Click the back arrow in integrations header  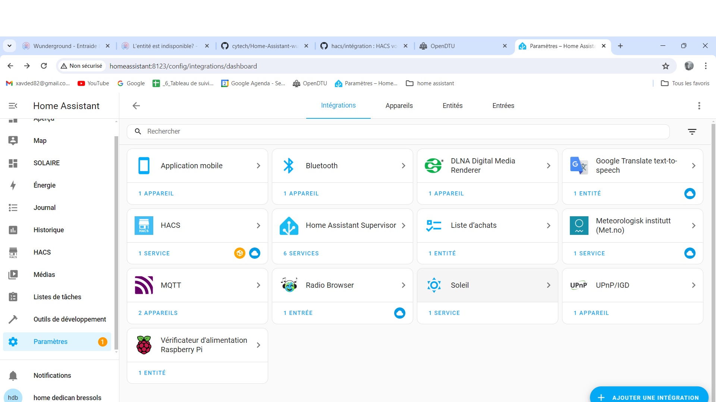[x=136, y=106]
